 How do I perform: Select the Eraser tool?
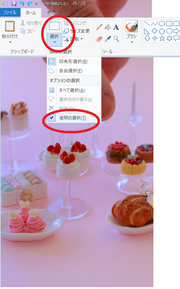99,39
